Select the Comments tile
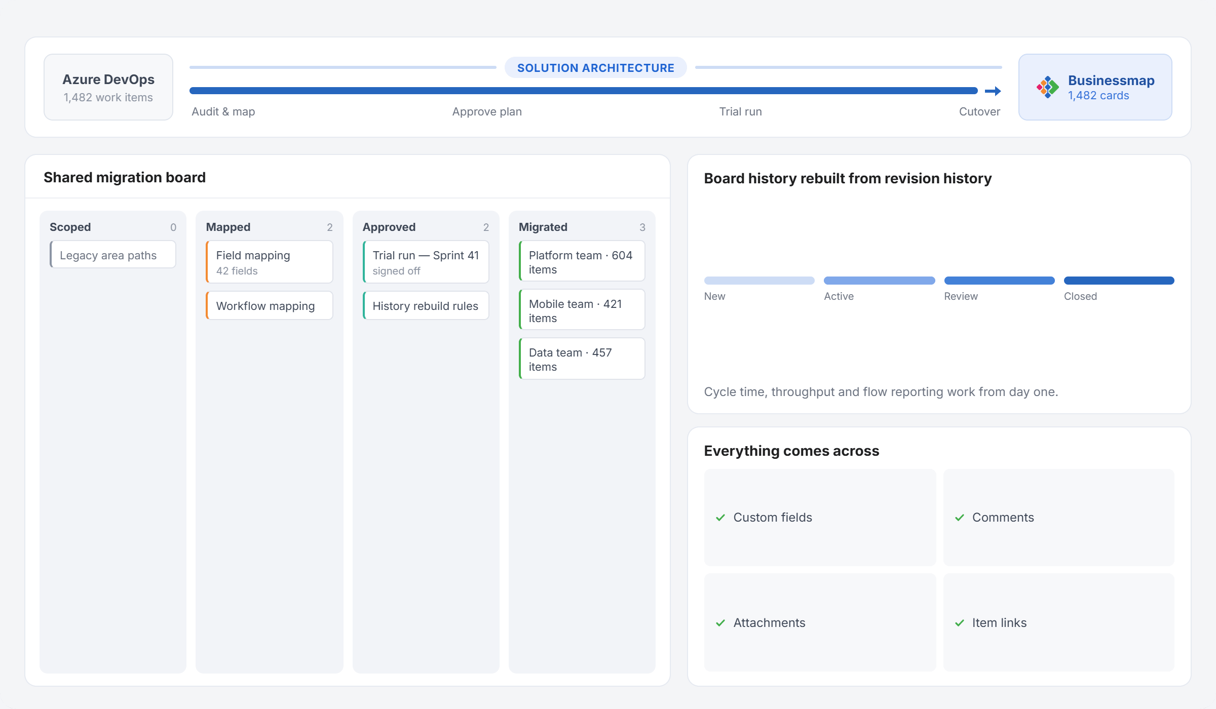This screenshot has height=709, width=1216. (1059, 518)
